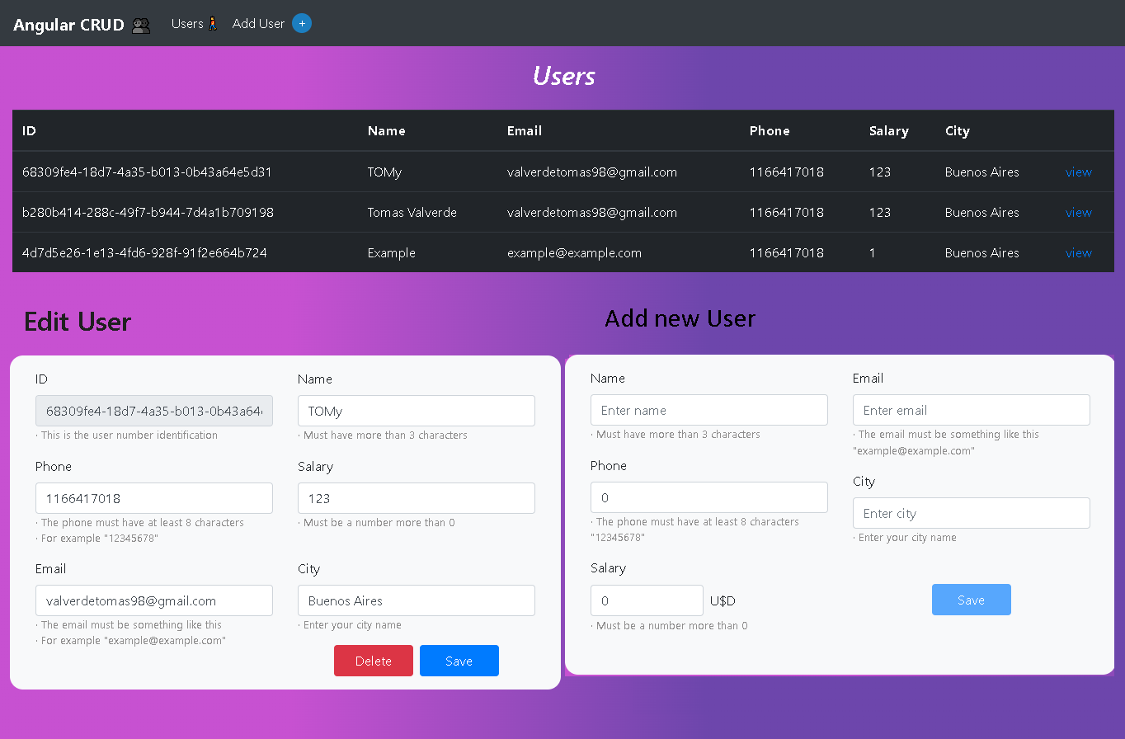Select the Phone input in Edit User
Viewport: 1125px width, 739px height.
tap(153, 498)
